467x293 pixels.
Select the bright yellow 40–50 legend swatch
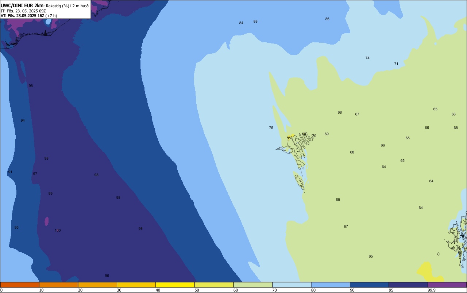pos(175,285)
